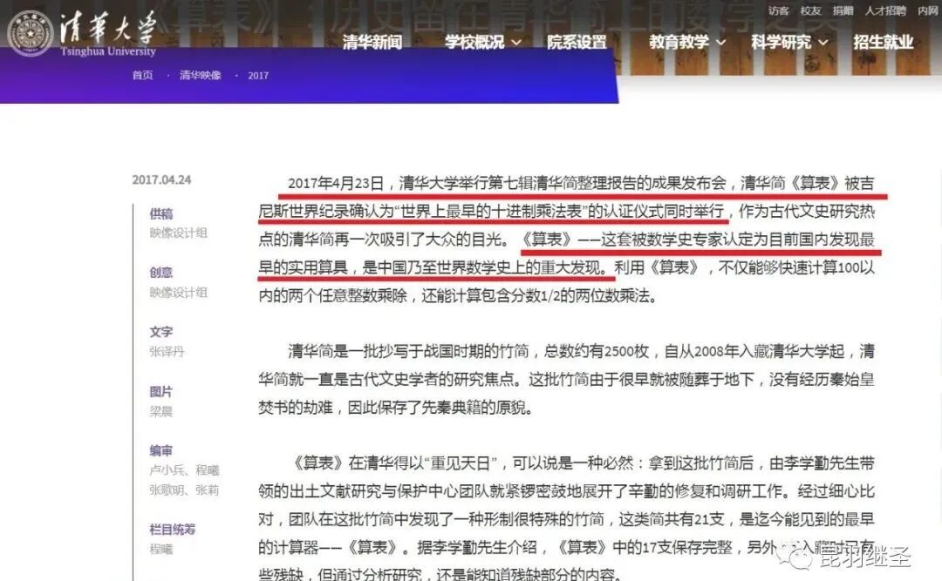The width and height of the screenshot is (942, 581).
Task: Click the reviewer names 卢小兵、程曦
Action: 184,470
